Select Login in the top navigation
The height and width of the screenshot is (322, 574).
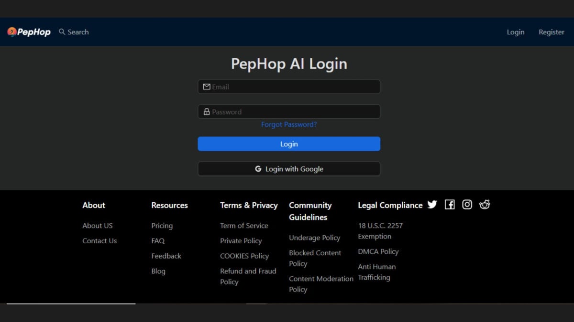pyautogui.click(x=515, y=32)
